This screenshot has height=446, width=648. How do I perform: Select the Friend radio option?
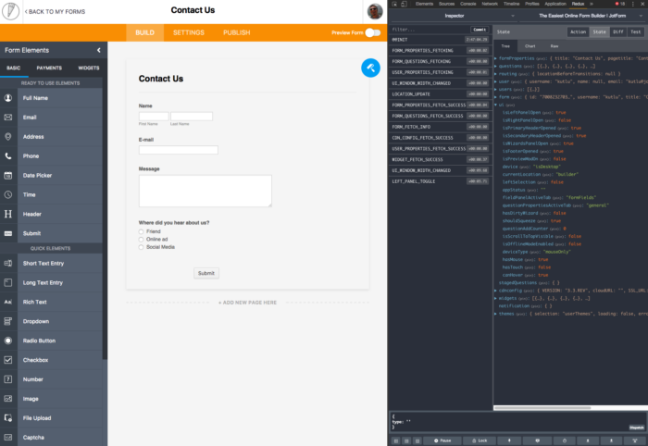(x=141, y=231)
